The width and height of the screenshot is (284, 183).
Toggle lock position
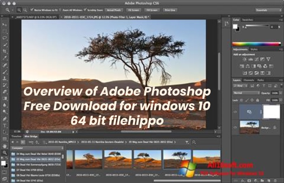point(252,100)
